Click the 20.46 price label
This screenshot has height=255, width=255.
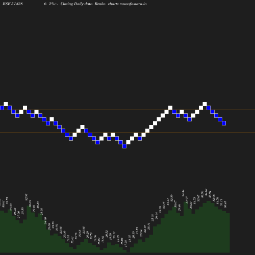tap(65, 235)
